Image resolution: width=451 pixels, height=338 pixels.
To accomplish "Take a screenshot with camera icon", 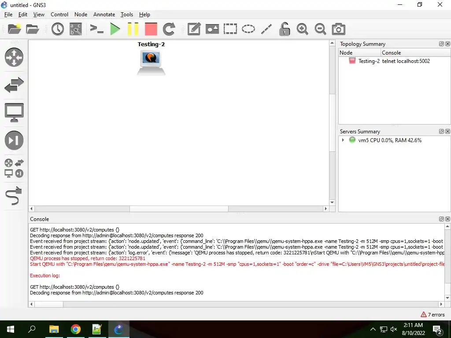I will [x=339, y=29].
